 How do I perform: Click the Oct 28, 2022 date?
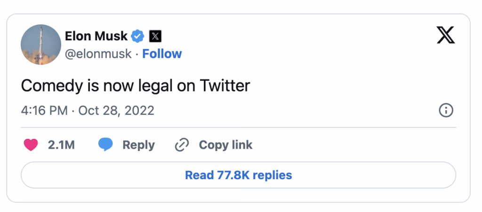(x=116, y=111)
